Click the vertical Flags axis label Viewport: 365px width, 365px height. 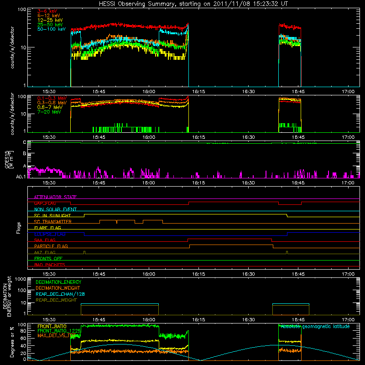(19, 228)
